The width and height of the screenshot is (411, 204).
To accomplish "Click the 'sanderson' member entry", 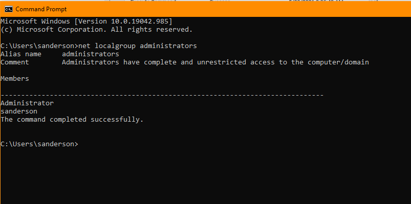I will [19, 111].
